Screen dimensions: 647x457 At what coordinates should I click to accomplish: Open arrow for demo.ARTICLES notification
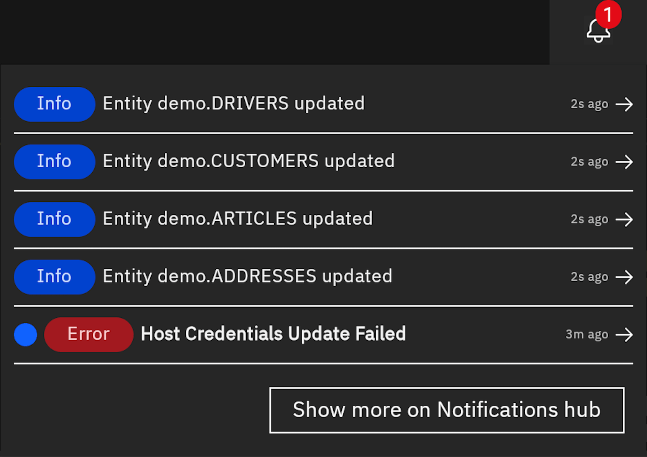tap(624, 220)
